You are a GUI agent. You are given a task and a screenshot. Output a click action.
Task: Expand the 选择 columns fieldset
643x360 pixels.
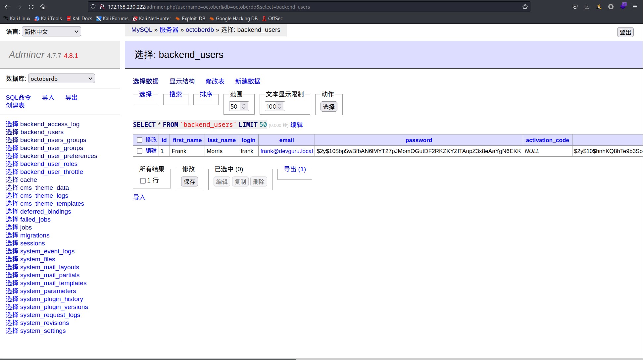[x=145, y=94]
